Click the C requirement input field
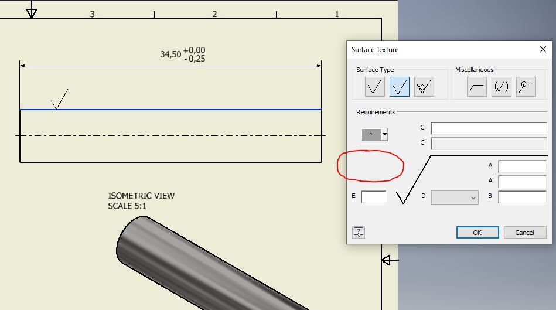The width and height of the screenshot is (556, 310). [x=489, y=128]
